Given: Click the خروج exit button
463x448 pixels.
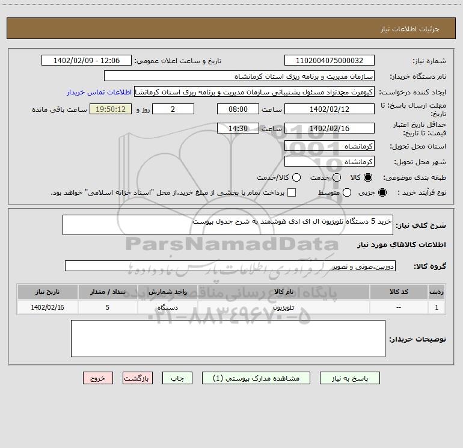Looking at the screenshot, I should pos(98,378).
